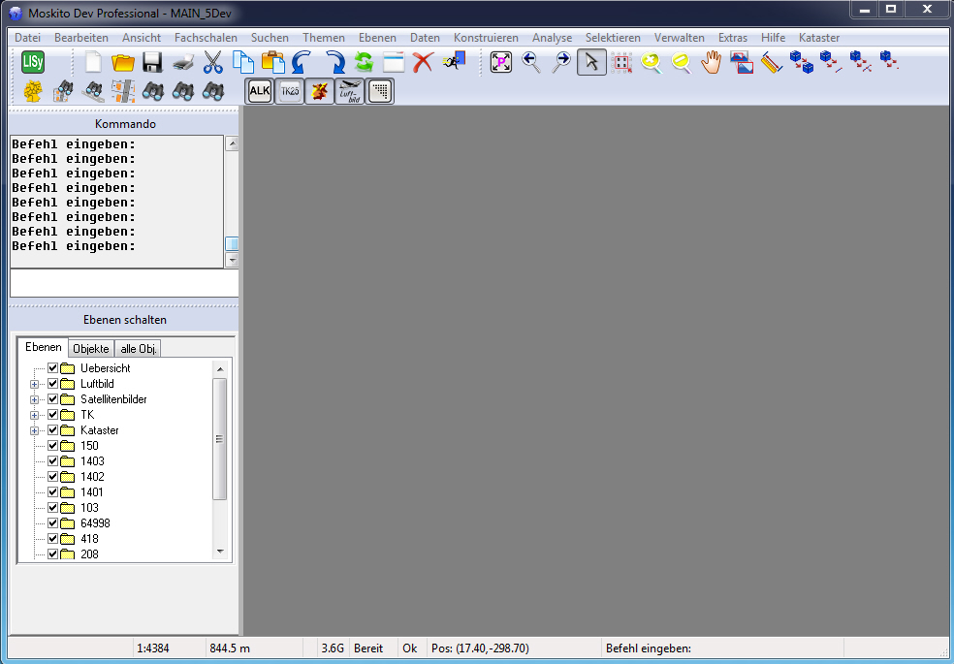Undo with the blue left-curved arrow
This screenshot has height=664, width=954.
302,62
